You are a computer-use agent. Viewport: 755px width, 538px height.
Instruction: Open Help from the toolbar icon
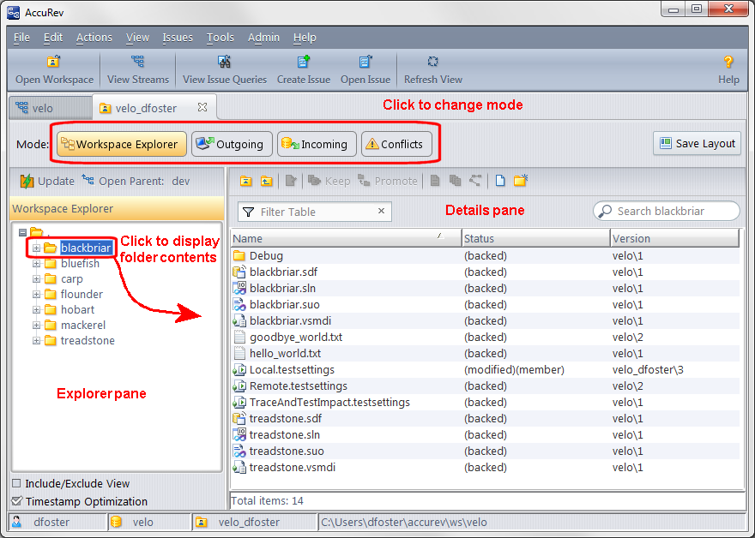pos(728,63)
